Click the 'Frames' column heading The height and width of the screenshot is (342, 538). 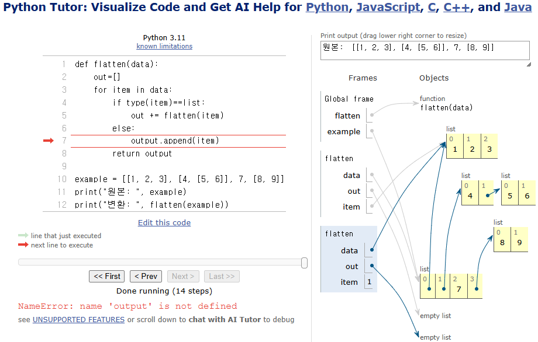pos(363,78)
